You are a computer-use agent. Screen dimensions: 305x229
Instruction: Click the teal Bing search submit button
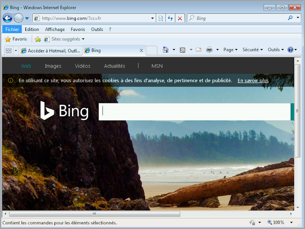coord(292,112)
